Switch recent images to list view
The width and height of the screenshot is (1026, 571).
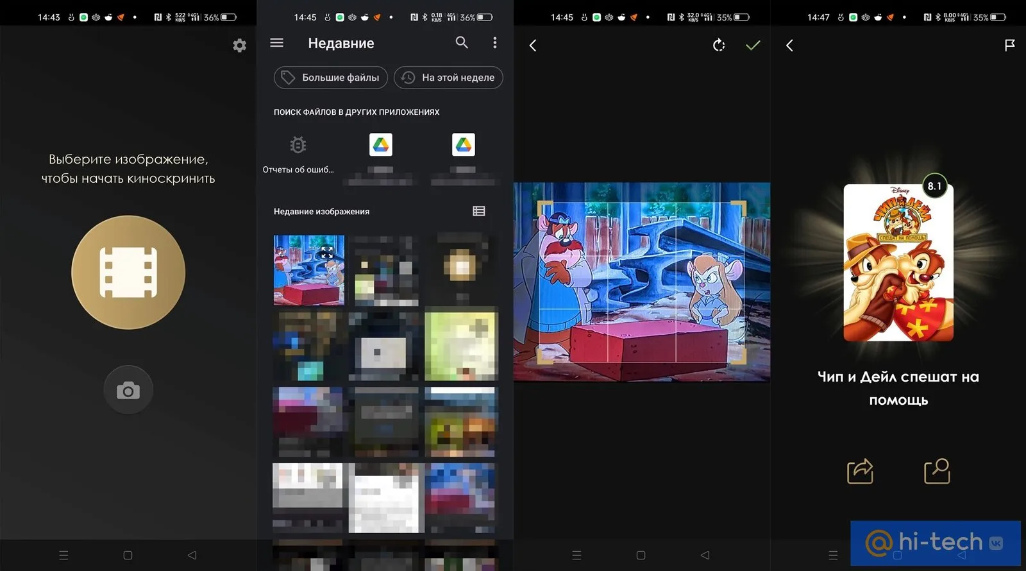coord(479,211)
